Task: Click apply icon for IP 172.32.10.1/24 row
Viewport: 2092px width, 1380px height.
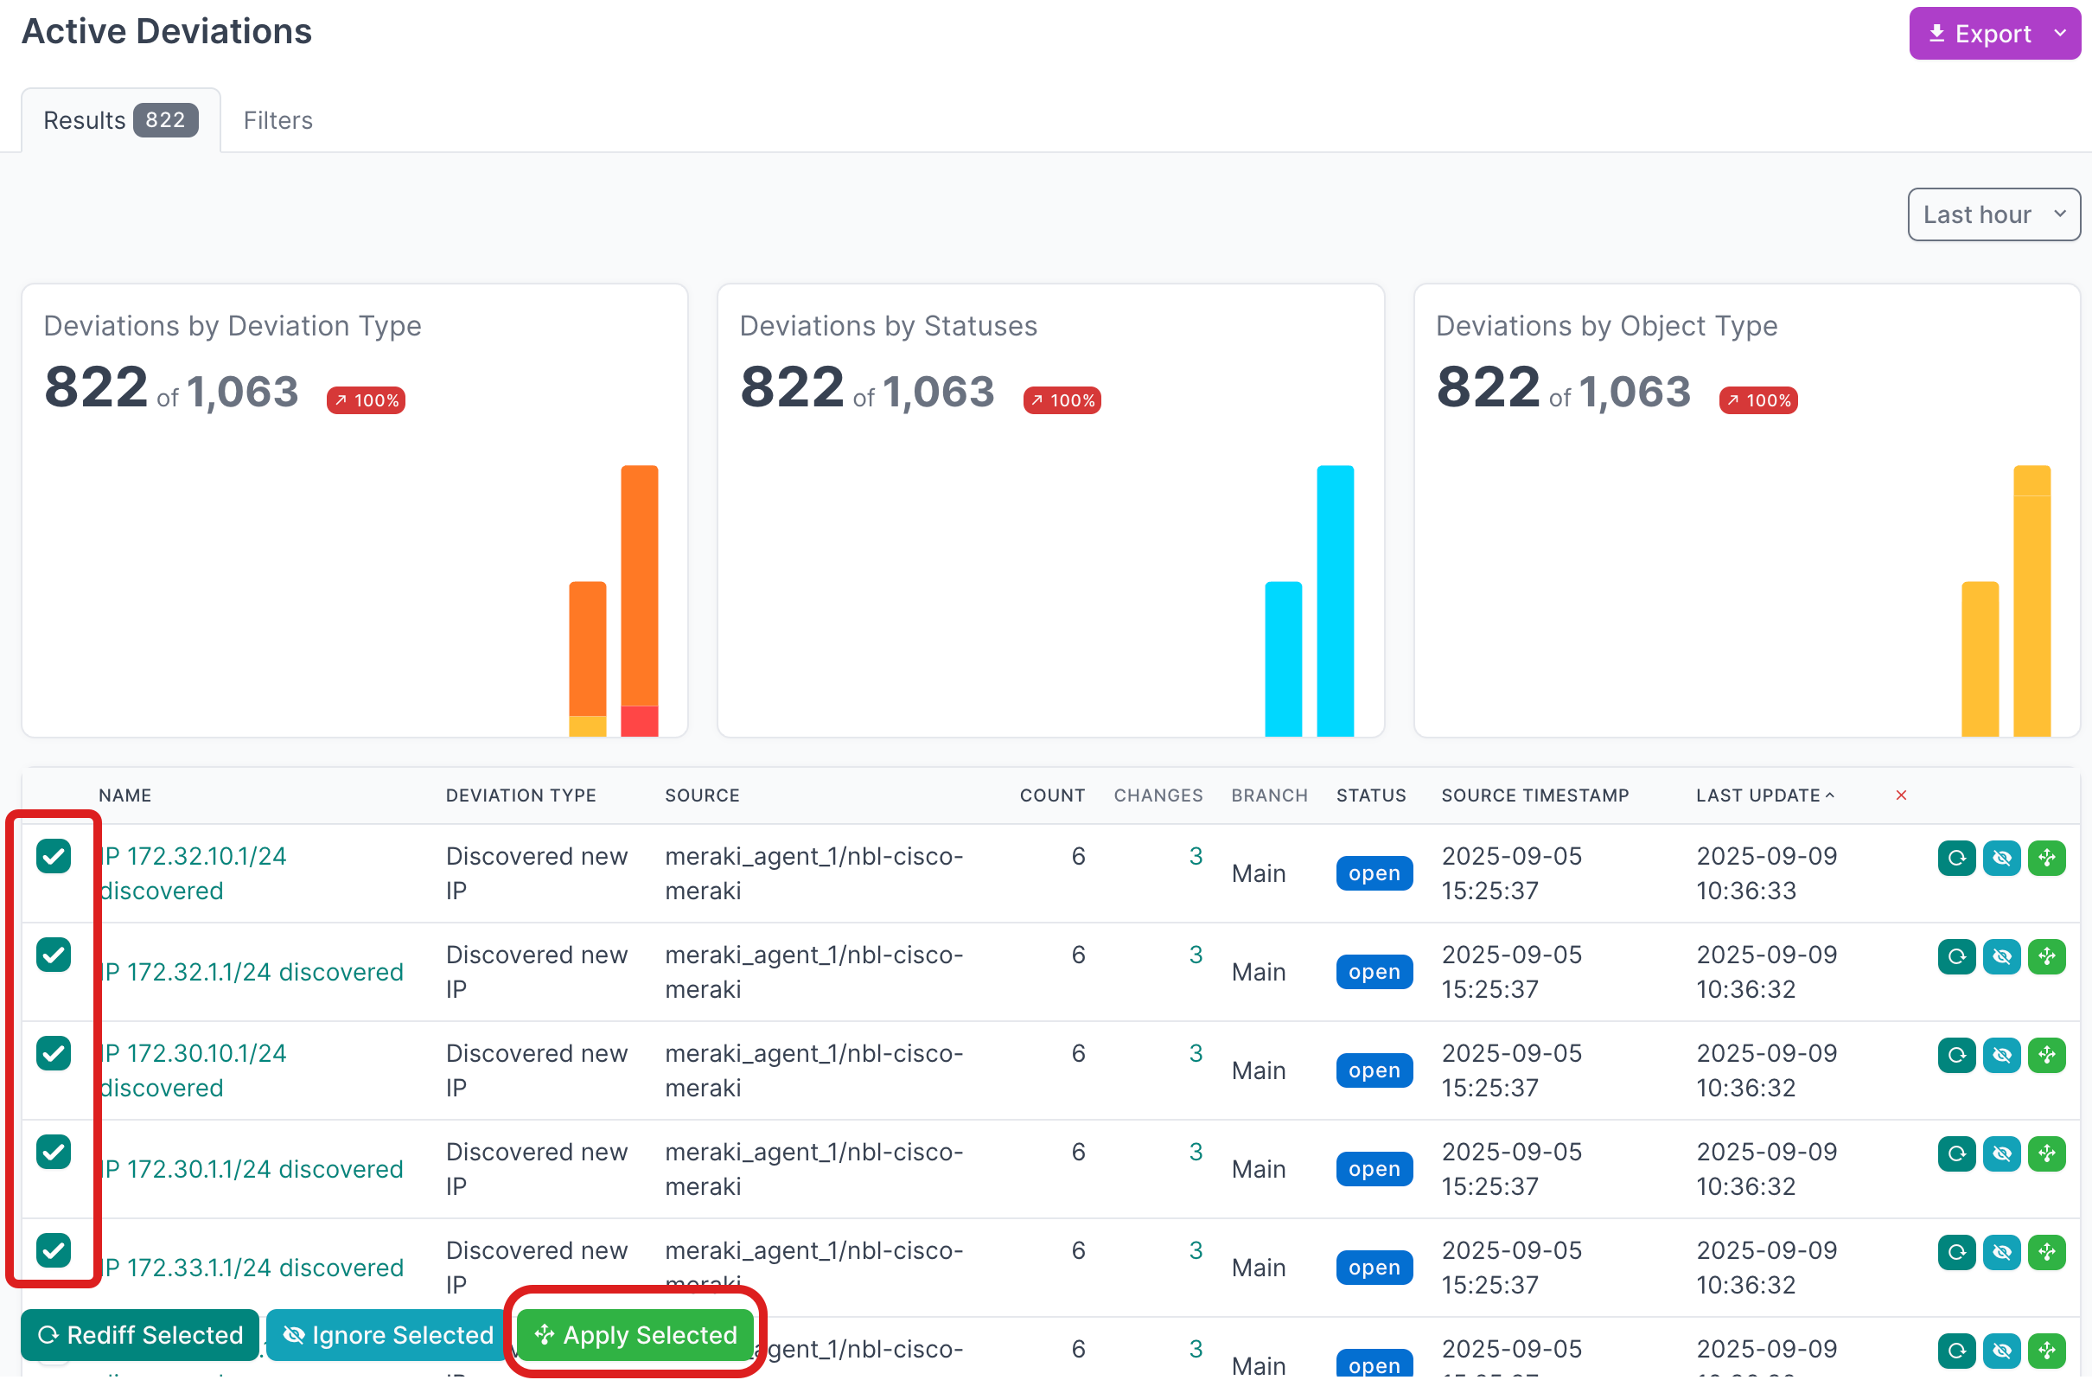Action: coord(2046,857)
